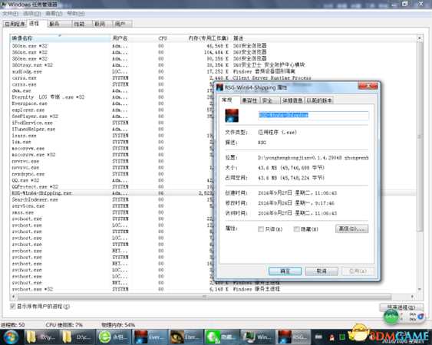
Task: Toggle the hidden attribute checkbox
Action: click(x=296, y=229)
